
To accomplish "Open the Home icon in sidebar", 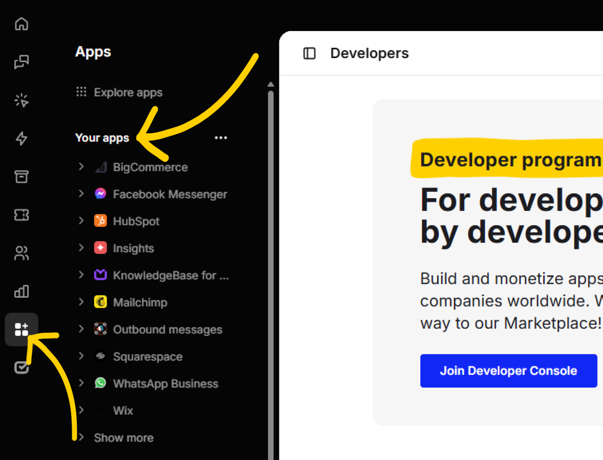I will tap(22, 24).
